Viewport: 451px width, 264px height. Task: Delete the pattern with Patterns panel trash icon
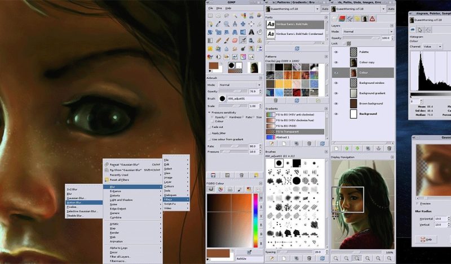[x=276, y=101]
